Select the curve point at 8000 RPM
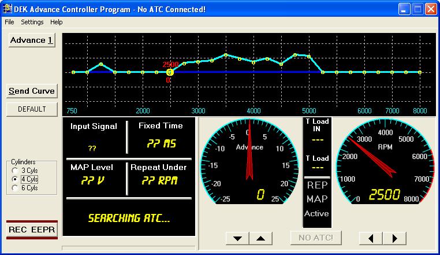The width and height of the screenshot is (440, 255). coord(420,72)
